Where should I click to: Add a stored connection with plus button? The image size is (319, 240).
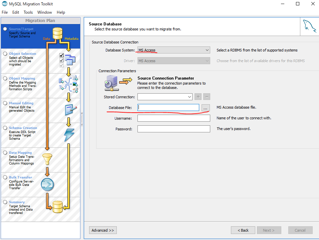(198, 97)
